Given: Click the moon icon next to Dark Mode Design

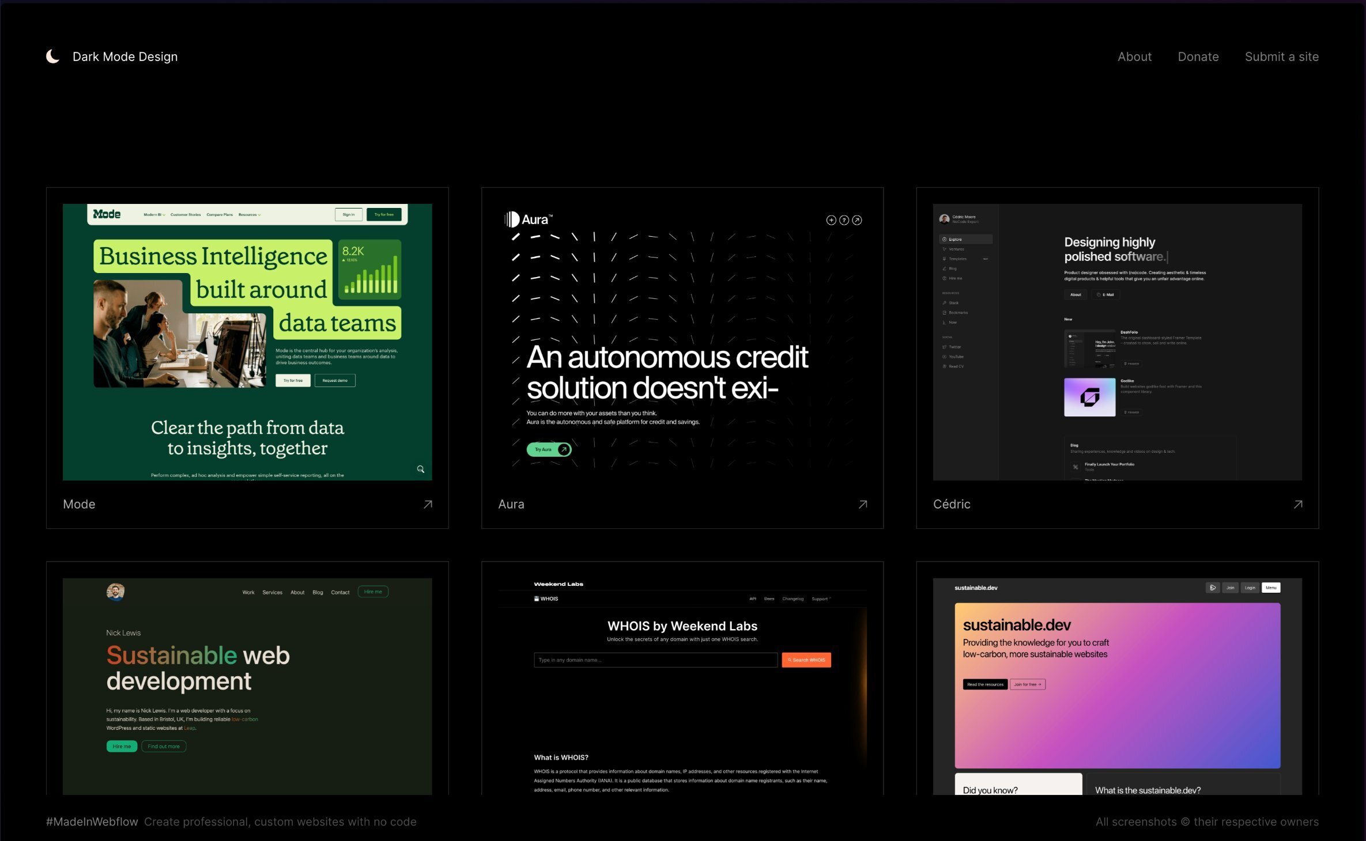Looking at the screenshot, I should 52,56.
